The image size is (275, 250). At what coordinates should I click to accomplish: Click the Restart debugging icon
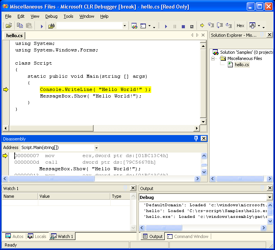[192, 26]
